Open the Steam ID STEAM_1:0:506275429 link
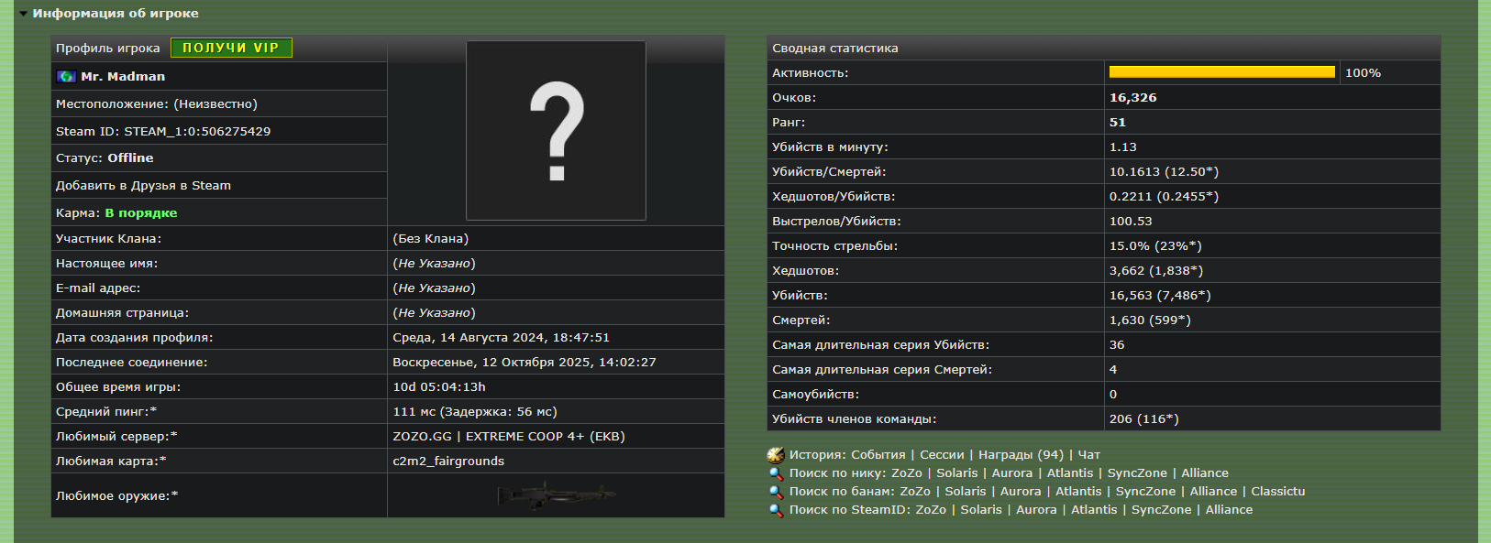This screenshot has height=543, width=1491. [197, 132]
